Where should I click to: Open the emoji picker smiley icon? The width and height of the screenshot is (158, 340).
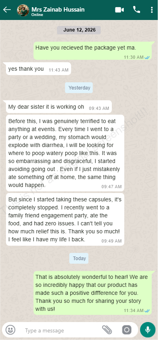[x=10, y=330]
